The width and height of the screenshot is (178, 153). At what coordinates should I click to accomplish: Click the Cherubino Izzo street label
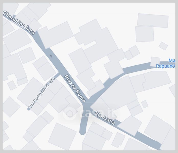(18, 22)
